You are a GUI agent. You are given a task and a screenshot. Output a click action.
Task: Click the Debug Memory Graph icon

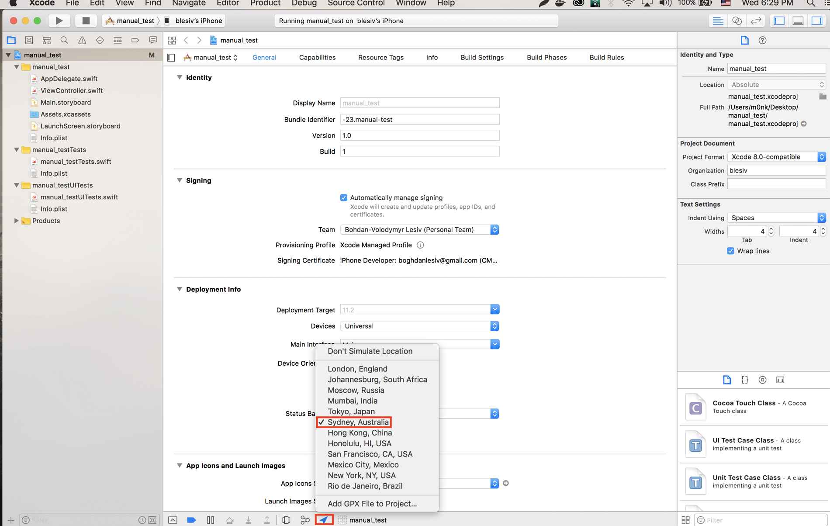tap(305, 520)
